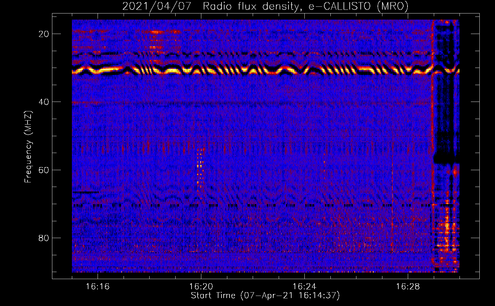The width and height of the screenshot is (495, 306).
Task: Click the "Start Time (07-Apr-21 16:14:37)" label
Action: point(265,296)
